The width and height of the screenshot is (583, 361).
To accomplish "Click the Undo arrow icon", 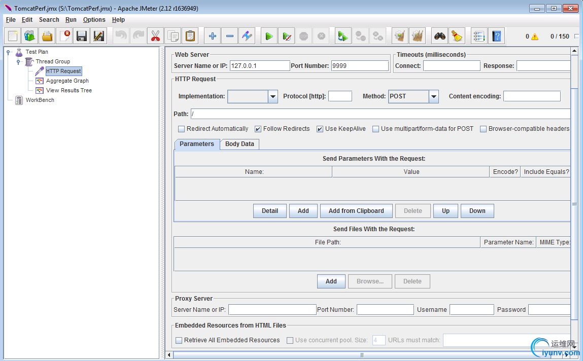I will (x=121, y=36).
